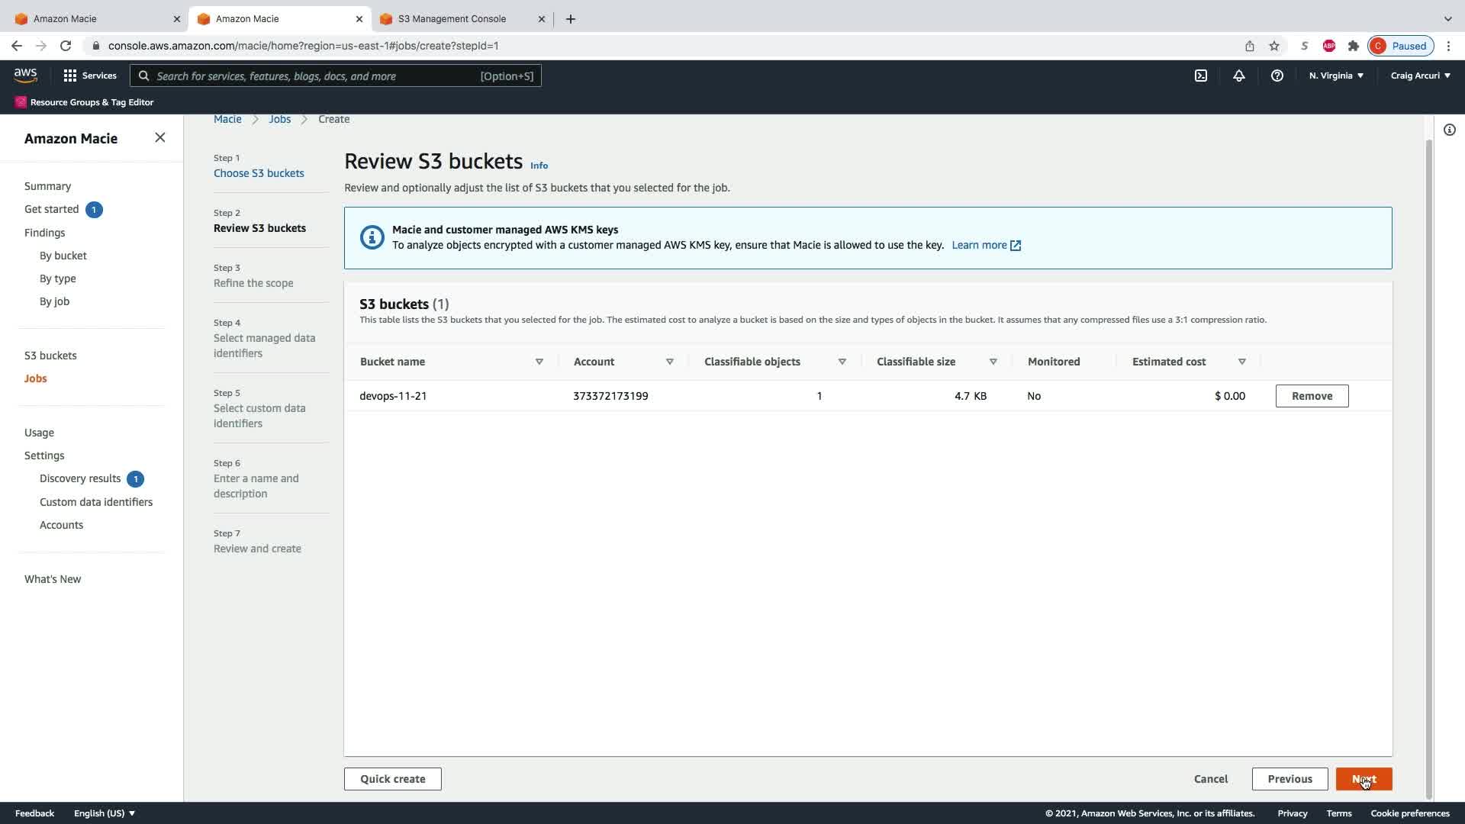Close the Amazon Macie side navigation

[159, 137]
